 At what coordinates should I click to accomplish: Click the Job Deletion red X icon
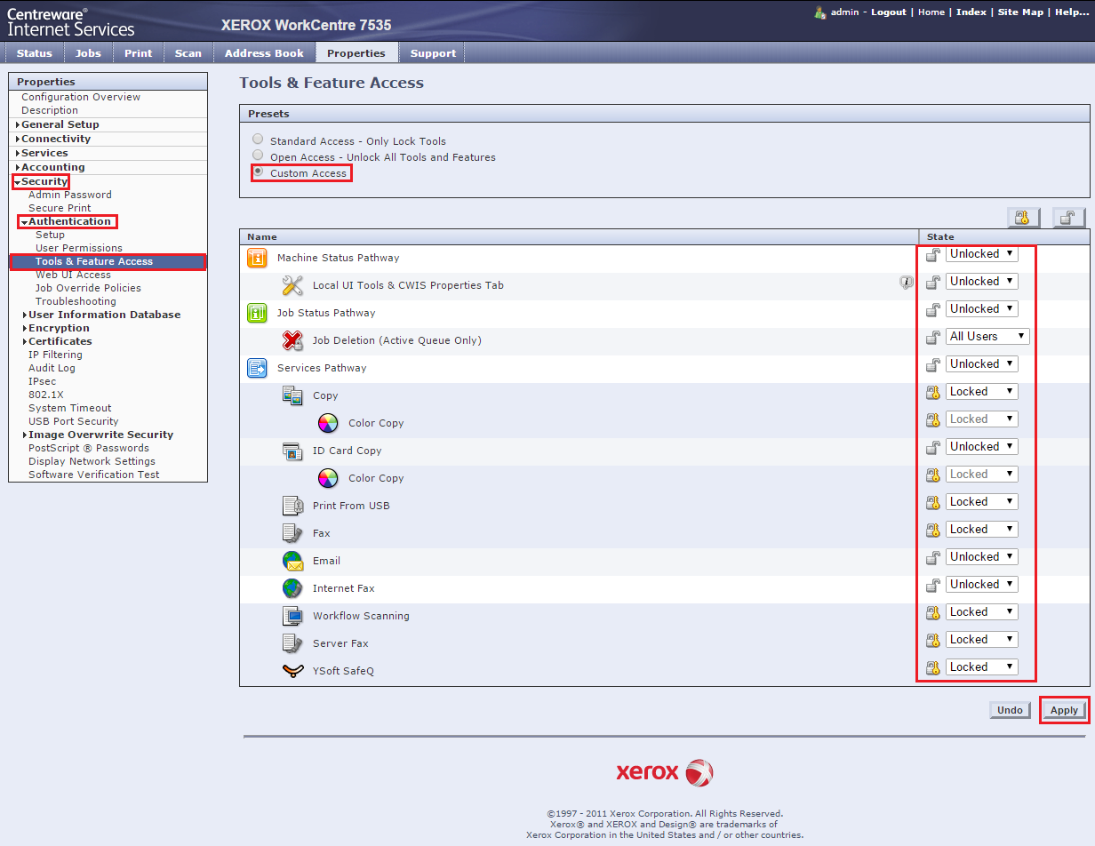click(x=292, y=340)
